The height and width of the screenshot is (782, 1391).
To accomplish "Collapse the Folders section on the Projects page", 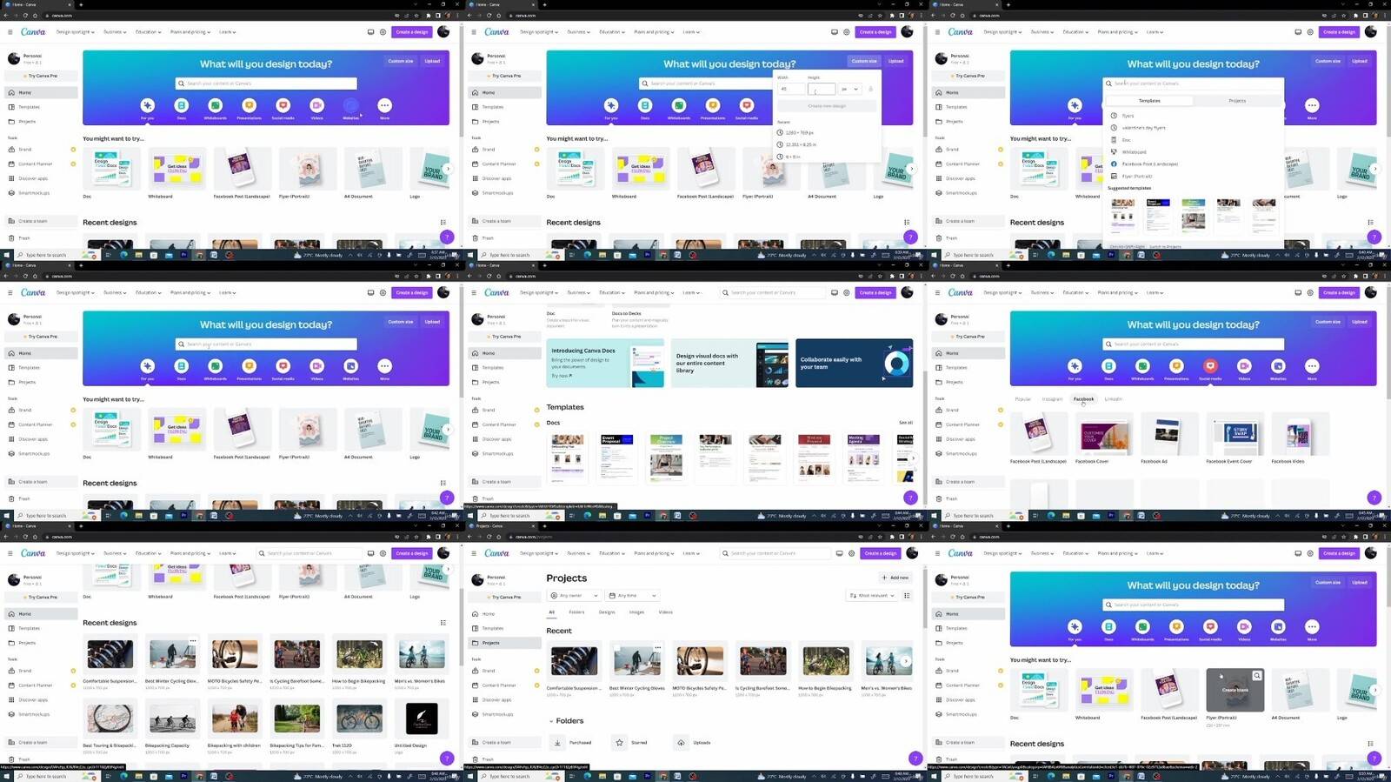I will point(551,721).
